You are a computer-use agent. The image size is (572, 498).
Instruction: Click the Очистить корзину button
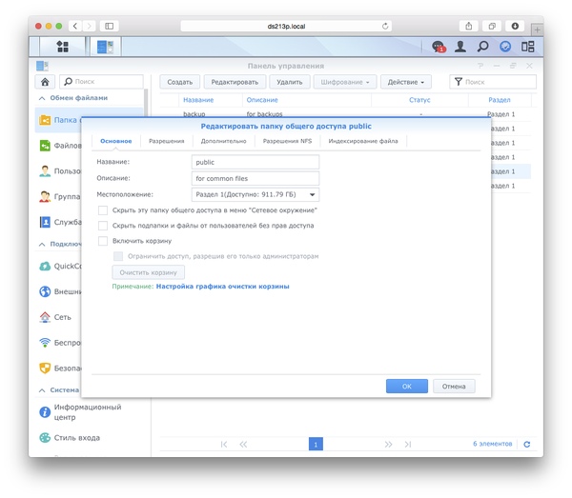[x=148, y=272]
